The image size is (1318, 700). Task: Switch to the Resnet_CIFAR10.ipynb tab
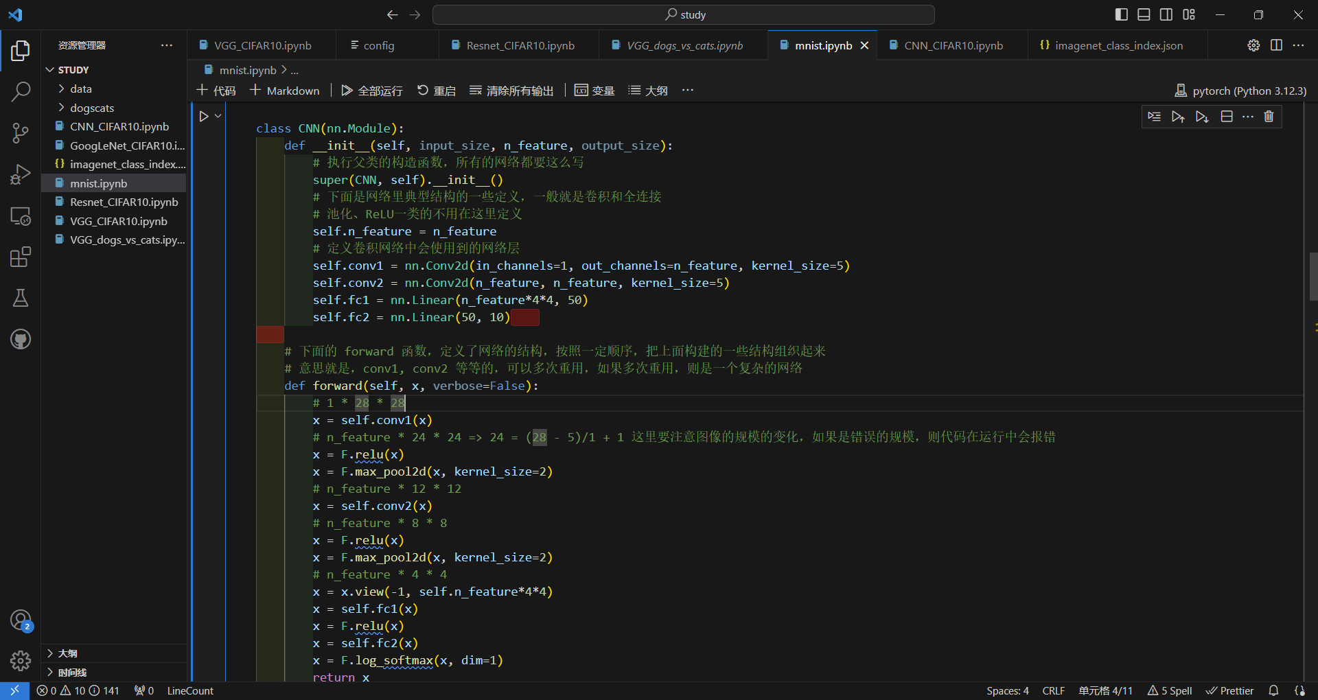point(520,45)
